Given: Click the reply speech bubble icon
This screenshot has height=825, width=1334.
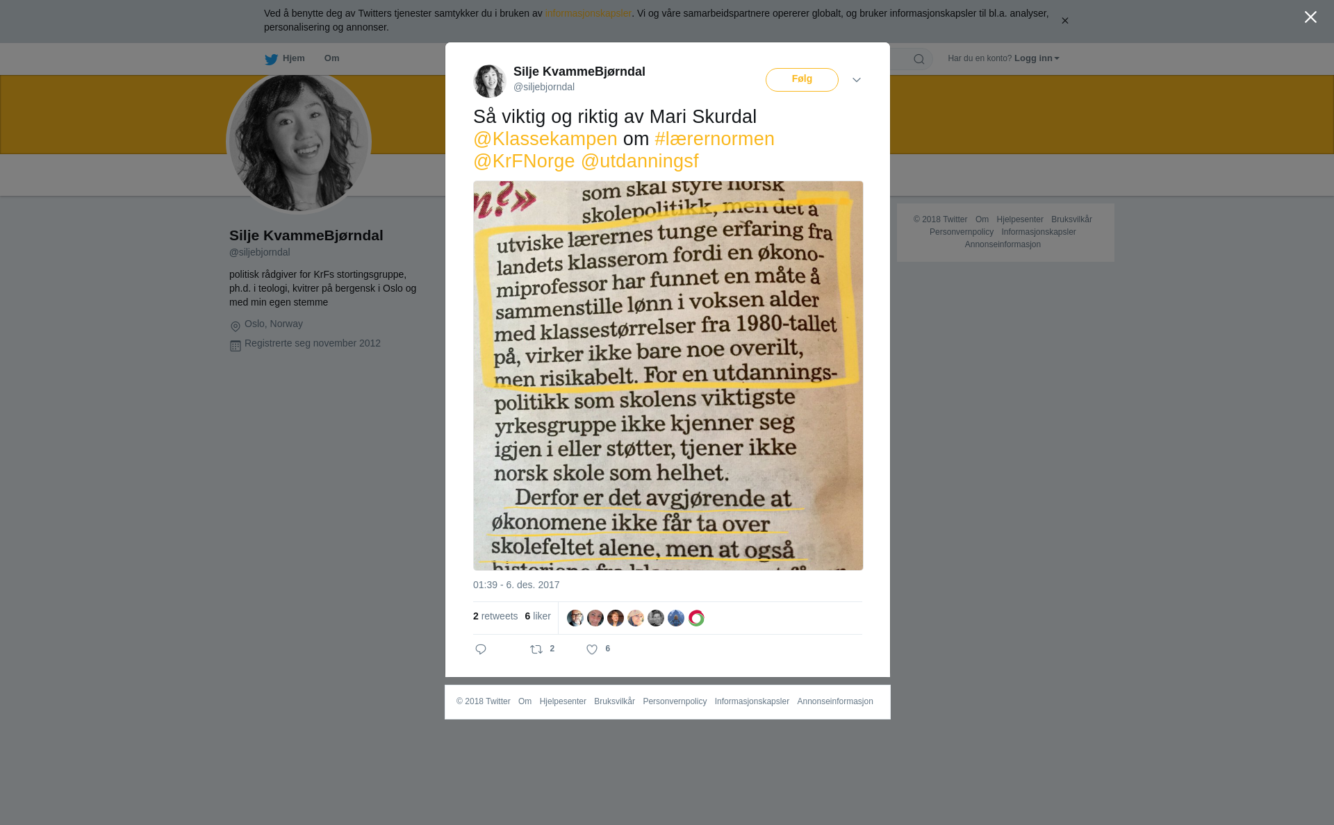Looking at the screenshot, I should (481, 649).
